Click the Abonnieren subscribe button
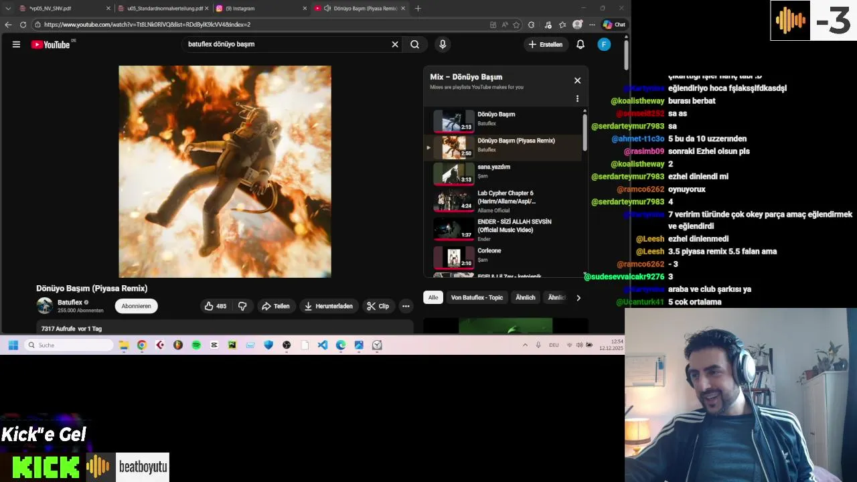This screenshot has width=857, height=482. [136, 306]
